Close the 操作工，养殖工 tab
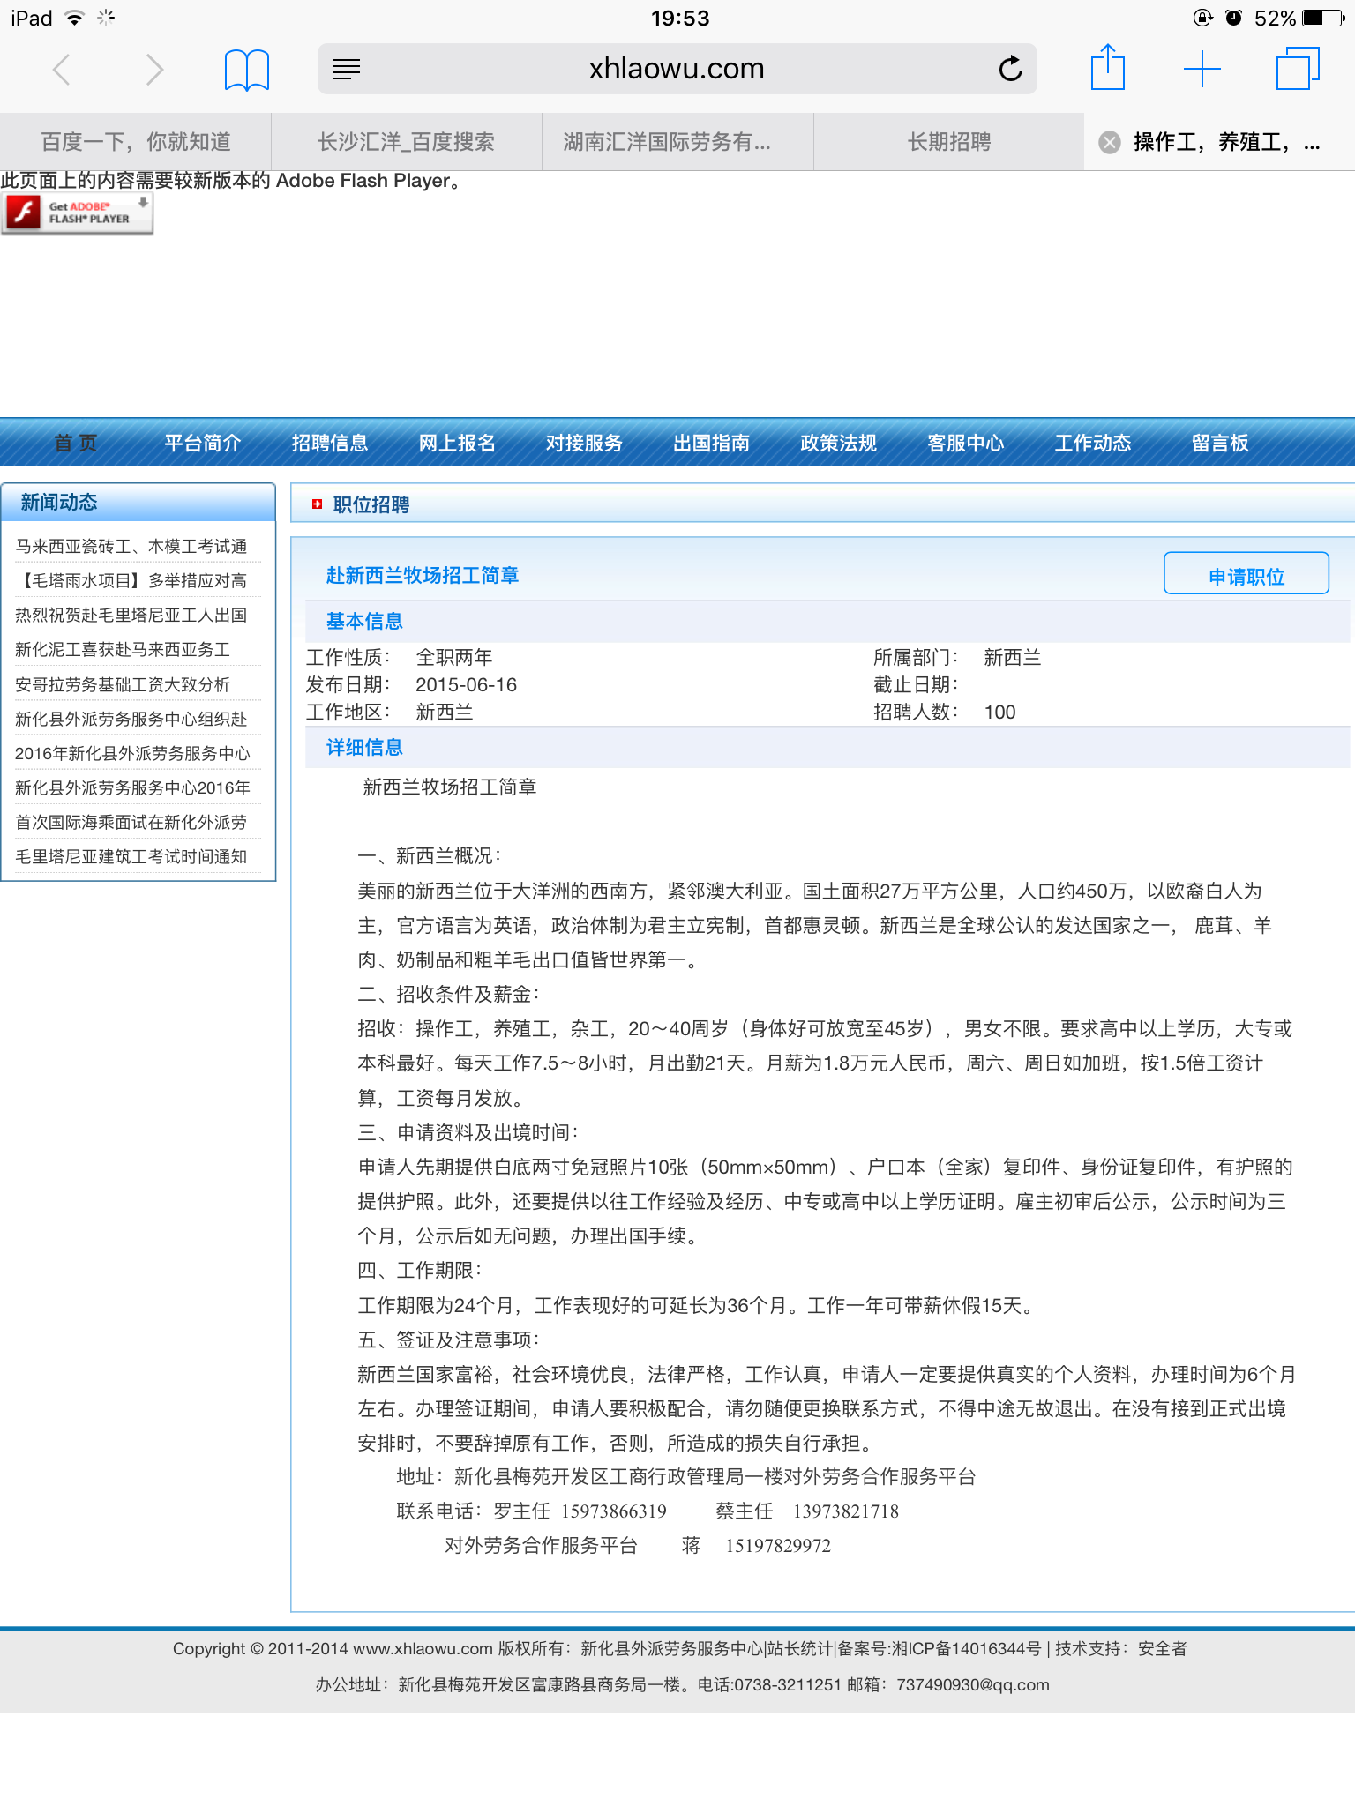Screen dimensions: 1355x1806 coord(1110,142)
